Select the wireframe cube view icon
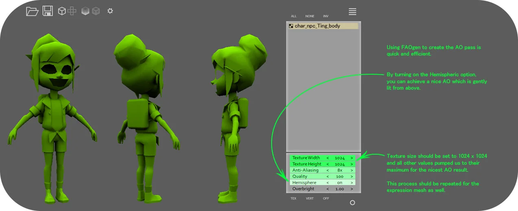The width and height of the screenshot is (518, 211). (62, 11)
